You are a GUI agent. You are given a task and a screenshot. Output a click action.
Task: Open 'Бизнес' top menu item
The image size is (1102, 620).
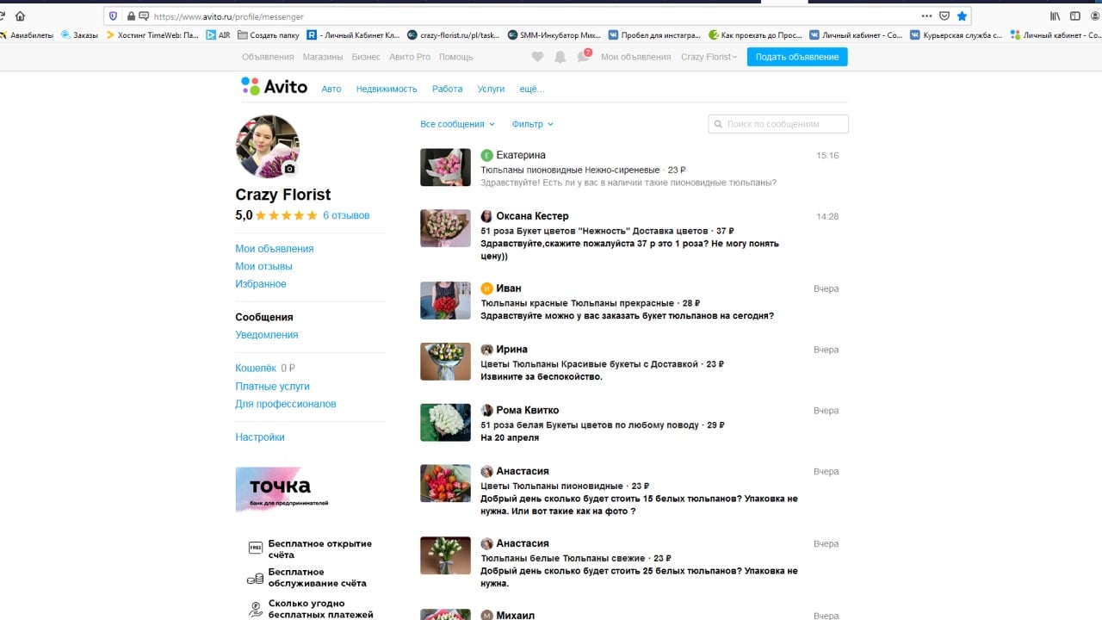[x=366, y=57]
